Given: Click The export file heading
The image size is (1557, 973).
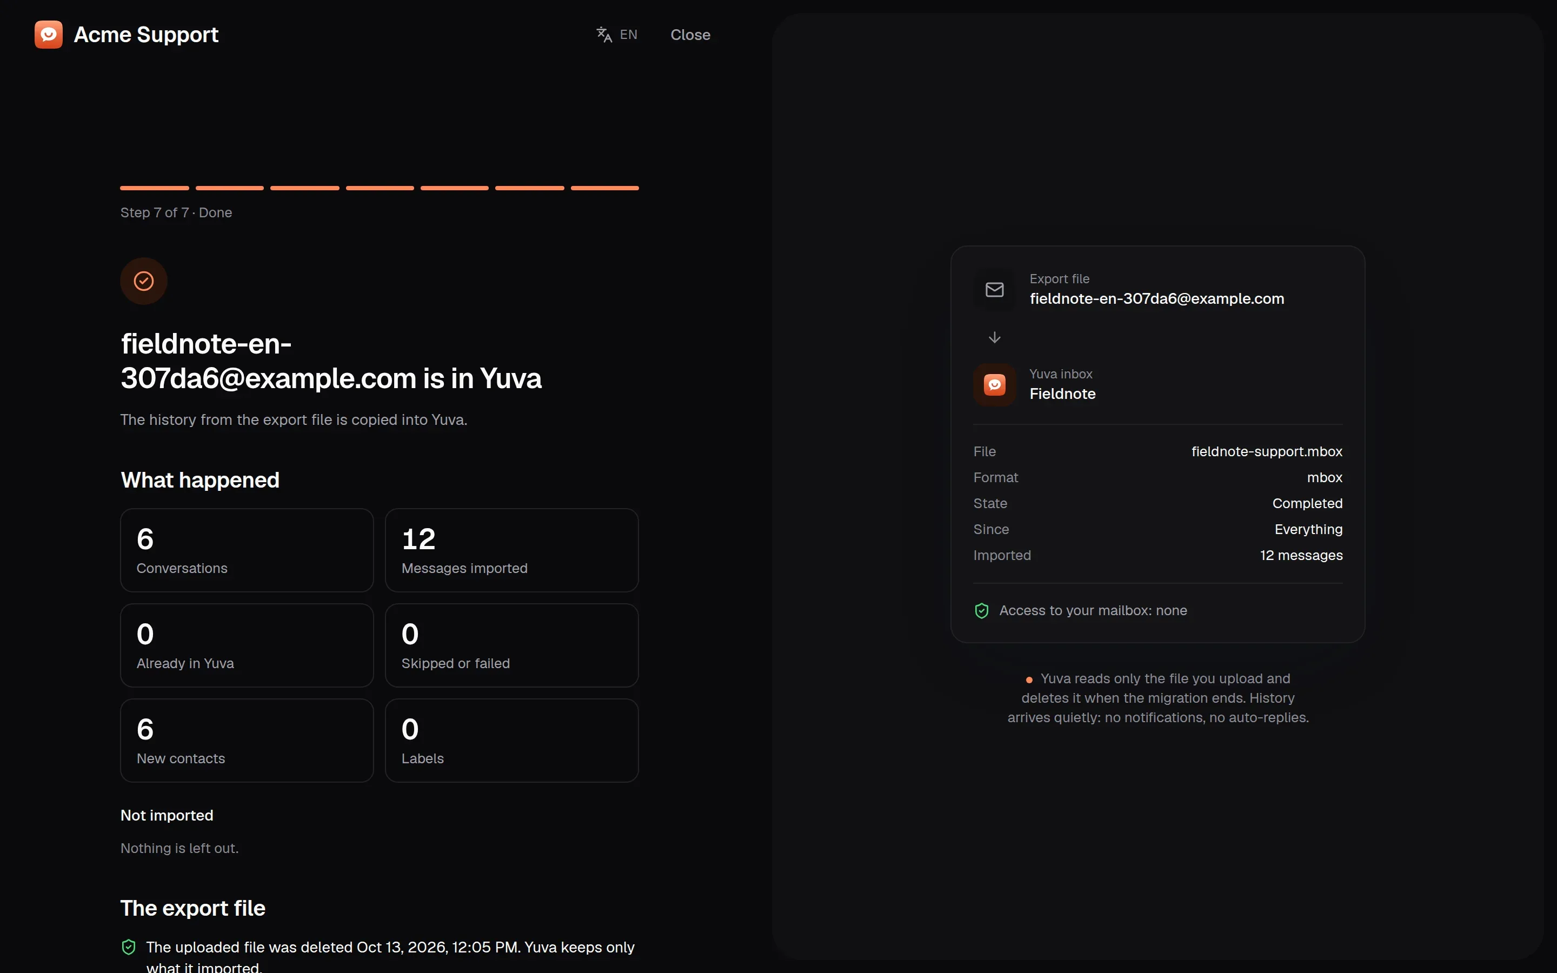Looking at the screenshot, I should 193,908.
